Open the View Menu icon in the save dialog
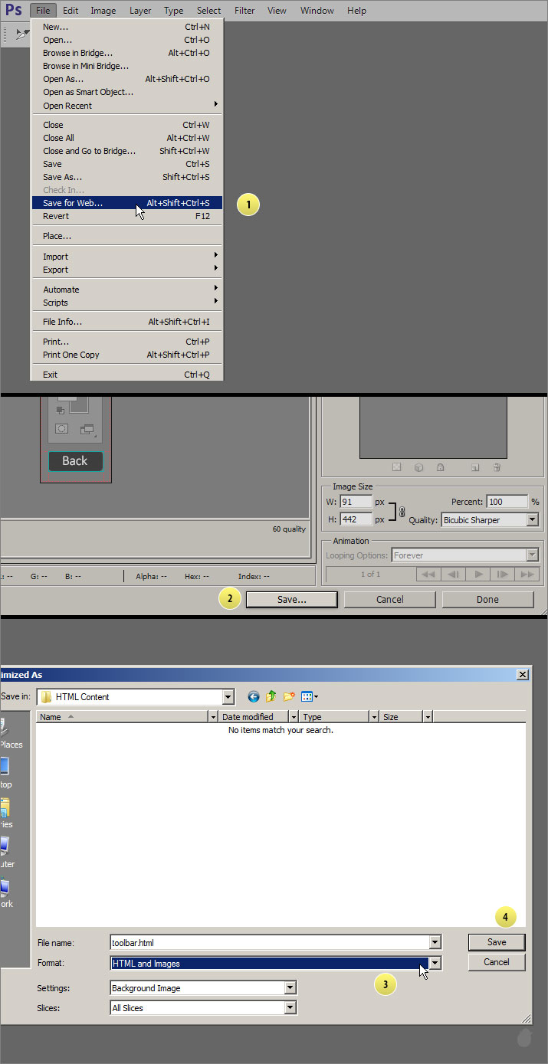Image resolution: width=548 pixels, height=1064 pixels. (x=310, y=696)
